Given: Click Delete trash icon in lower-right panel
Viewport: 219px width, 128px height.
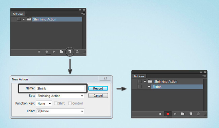Looking at the screenshot, I should tap(198, 114).
